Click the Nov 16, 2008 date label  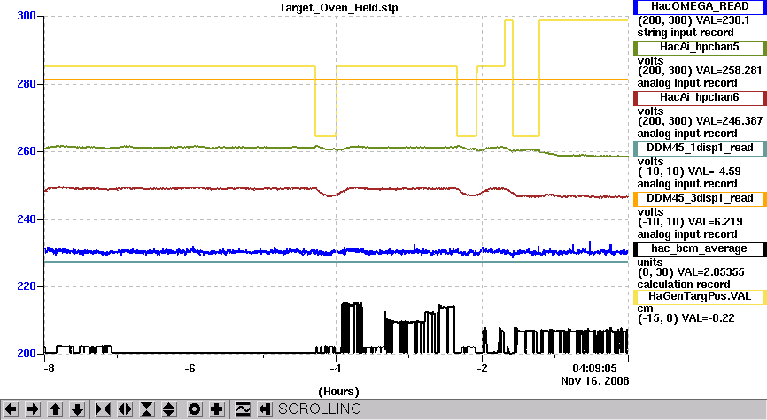pyautogui.click(x=595, y=381)
